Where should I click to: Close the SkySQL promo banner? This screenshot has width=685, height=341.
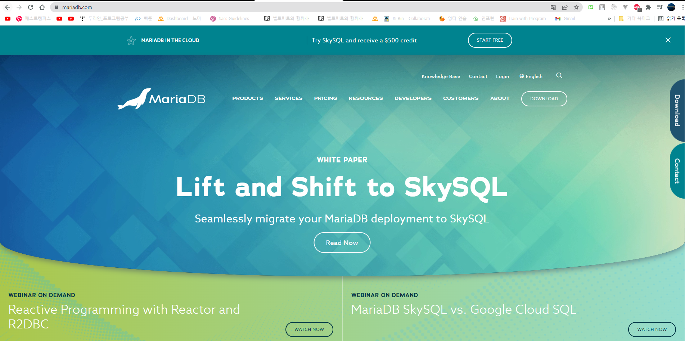(668, 40)
